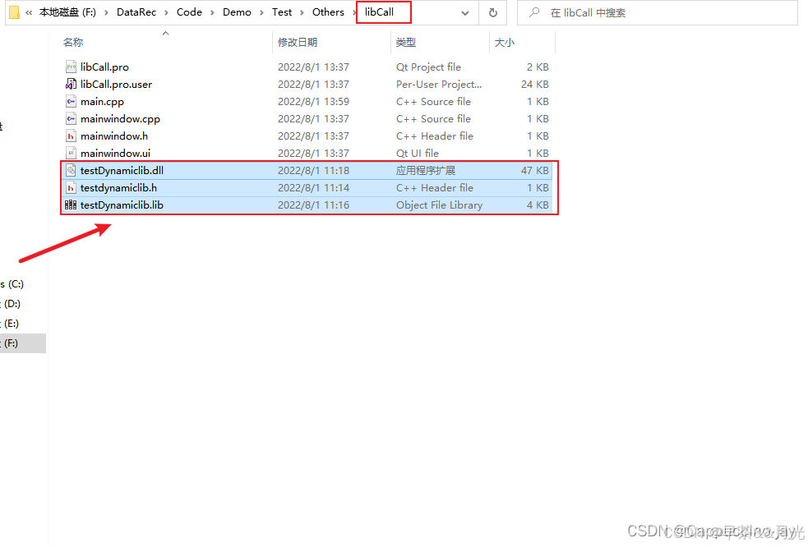
Task: Select the file name mainwindow.cpp
Action: pos(120,119)
